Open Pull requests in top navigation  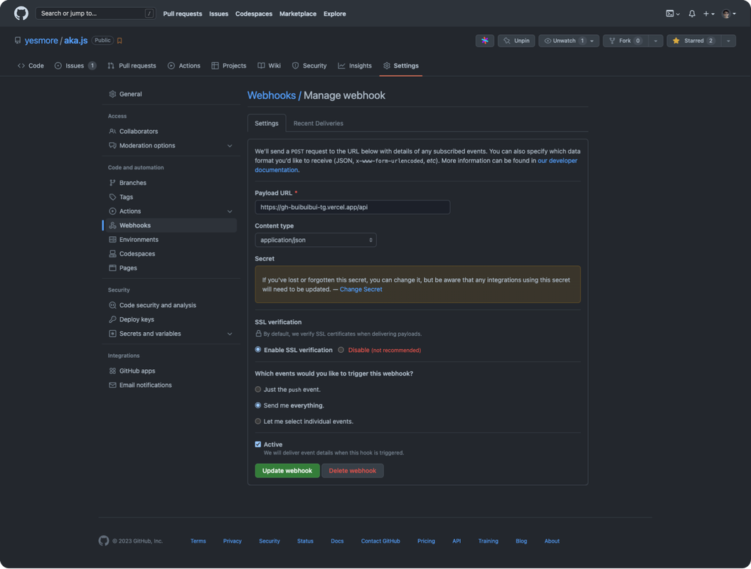point(183,14)
